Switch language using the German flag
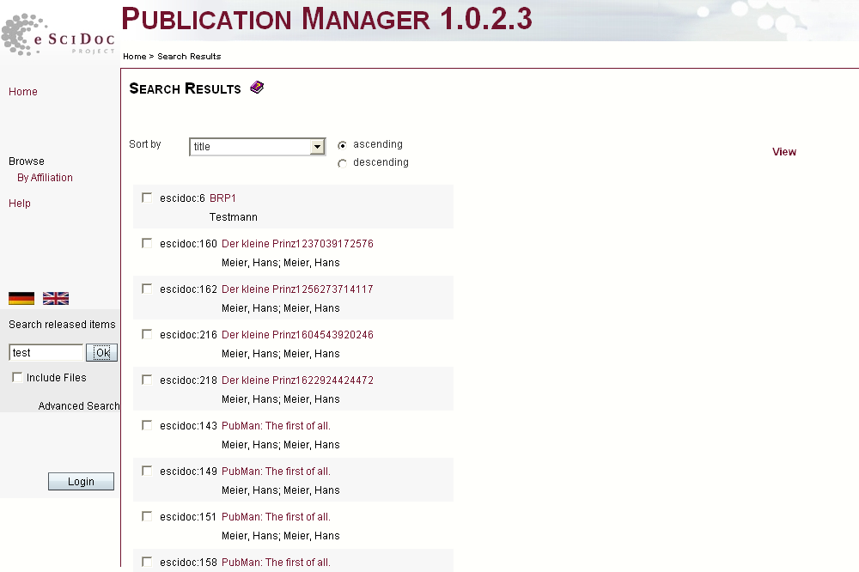 point(21,299)
